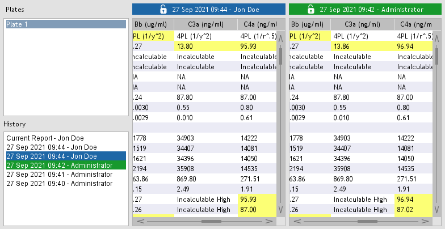Select green 09:42 Administrator history entry

(66, 166)
